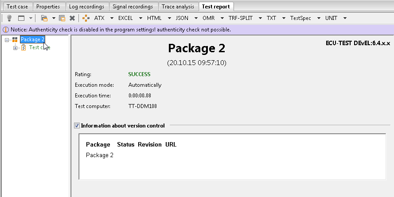
Task: Click the window layout toolbar icon
Action: 21,18
